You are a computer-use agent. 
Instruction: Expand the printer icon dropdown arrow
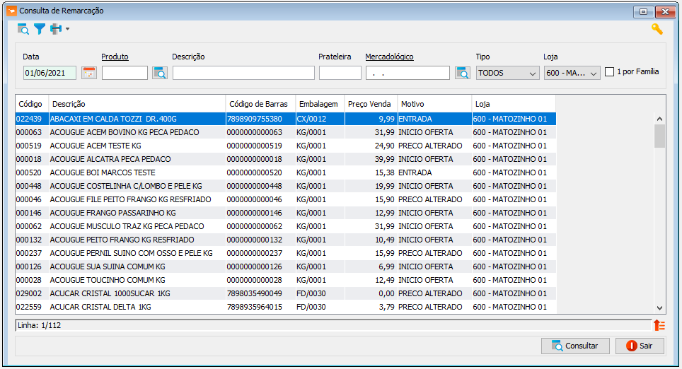tap(67, 29)
